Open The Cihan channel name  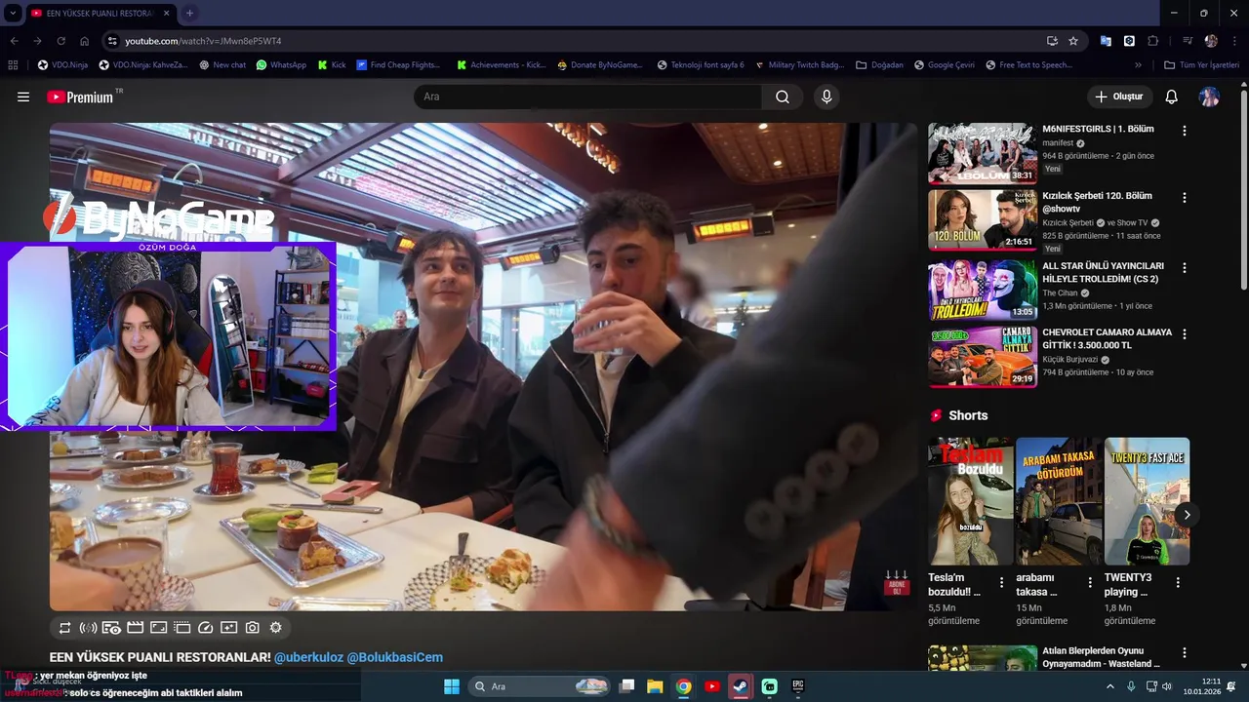pos(1060,292)
